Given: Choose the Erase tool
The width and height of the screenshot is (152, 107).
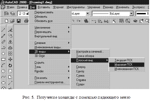Looking at the screenshot, I should 10,30.
